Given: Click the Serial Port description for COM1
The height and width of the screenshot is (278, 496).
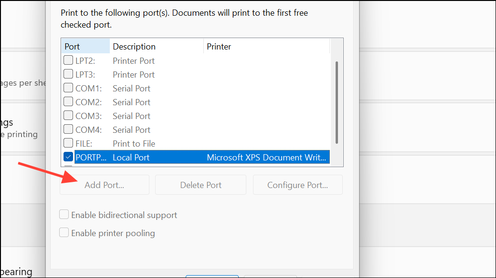Looking at the screenshot, I should point(131,88).
